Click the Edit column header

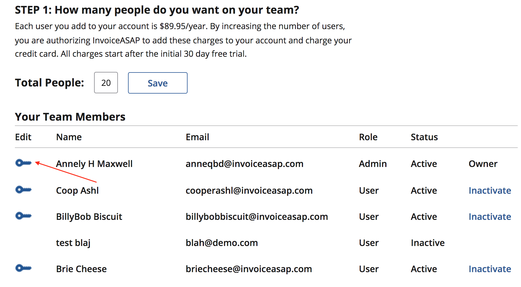pyautogui.click(x=23, y=137)
